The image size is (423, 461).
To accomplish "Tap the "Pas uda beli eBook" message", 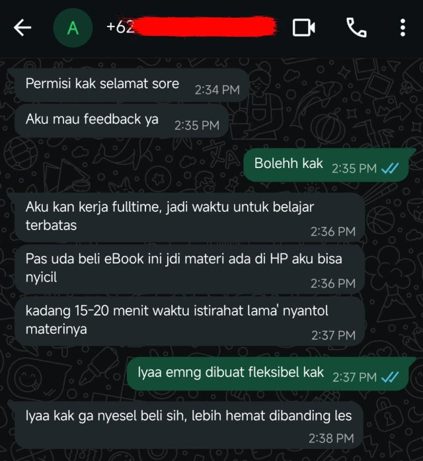I will (190, 269).
